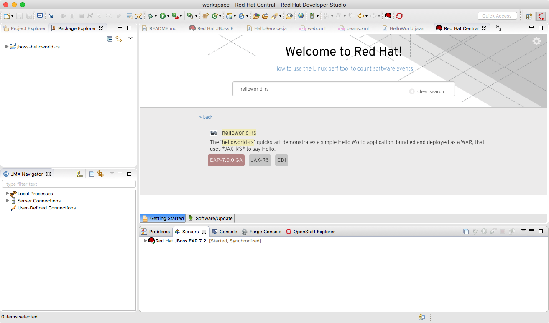Open the beans.xml editor tab
Screen dimensions: 549x323
point(353,28)
